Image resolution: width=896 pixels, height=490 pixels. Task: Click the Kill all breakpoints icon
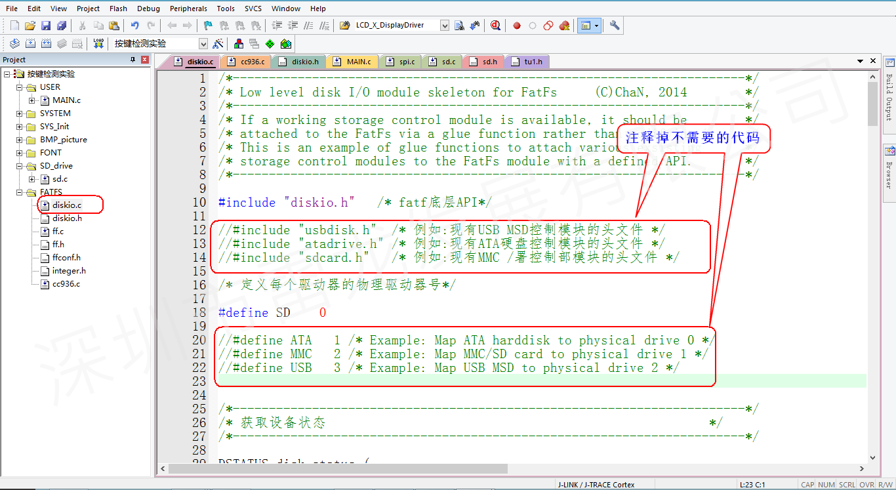point(564,26)
